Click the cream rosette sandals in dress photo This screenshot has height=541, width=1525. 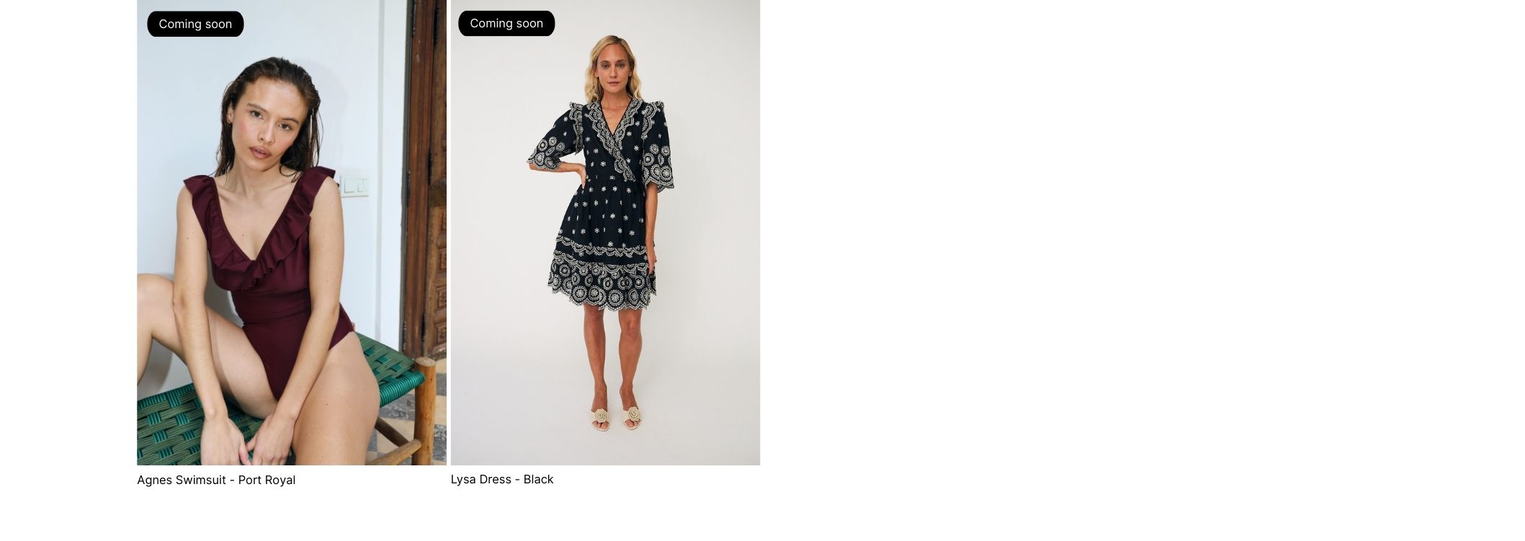pyautogui.click(x=616, y=418)
